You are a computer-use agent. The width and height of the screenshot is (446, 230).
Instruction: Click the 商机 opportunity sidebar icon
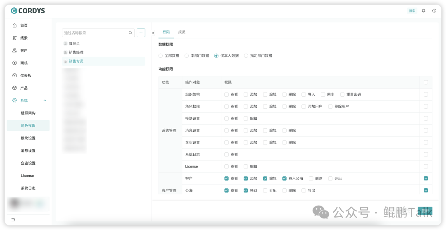[14, 63]
